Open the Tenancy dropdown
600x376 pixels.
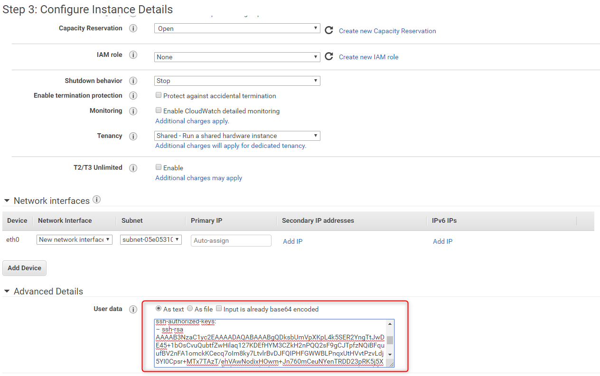[x=237, y=136]
